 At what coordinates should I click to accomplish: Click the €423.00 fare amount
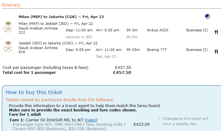click(x=141, y=124)
